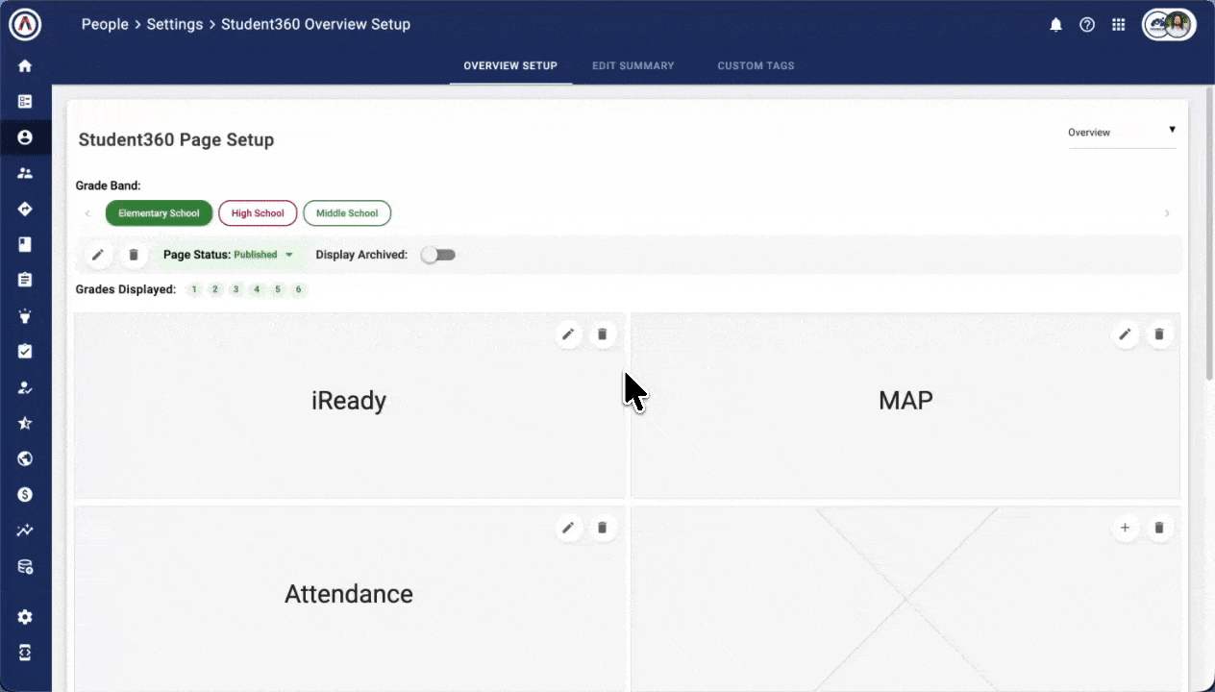Open the groups icon in sidebar
This screenshot has width=1215, height=692.
click(x=25, y=173)
